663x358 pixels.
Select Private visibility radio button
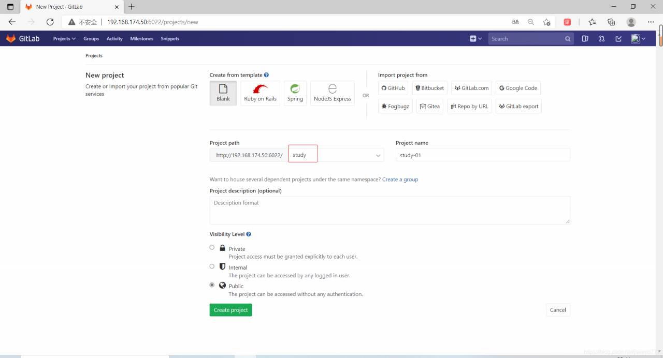(212, 248)
